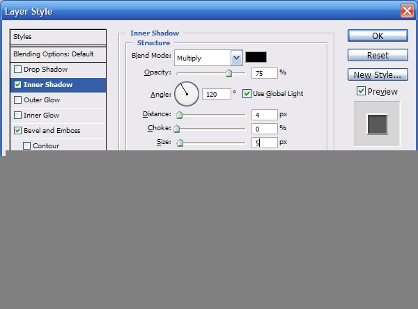Enable the Inner Glow checkbox

coord(17,116)
